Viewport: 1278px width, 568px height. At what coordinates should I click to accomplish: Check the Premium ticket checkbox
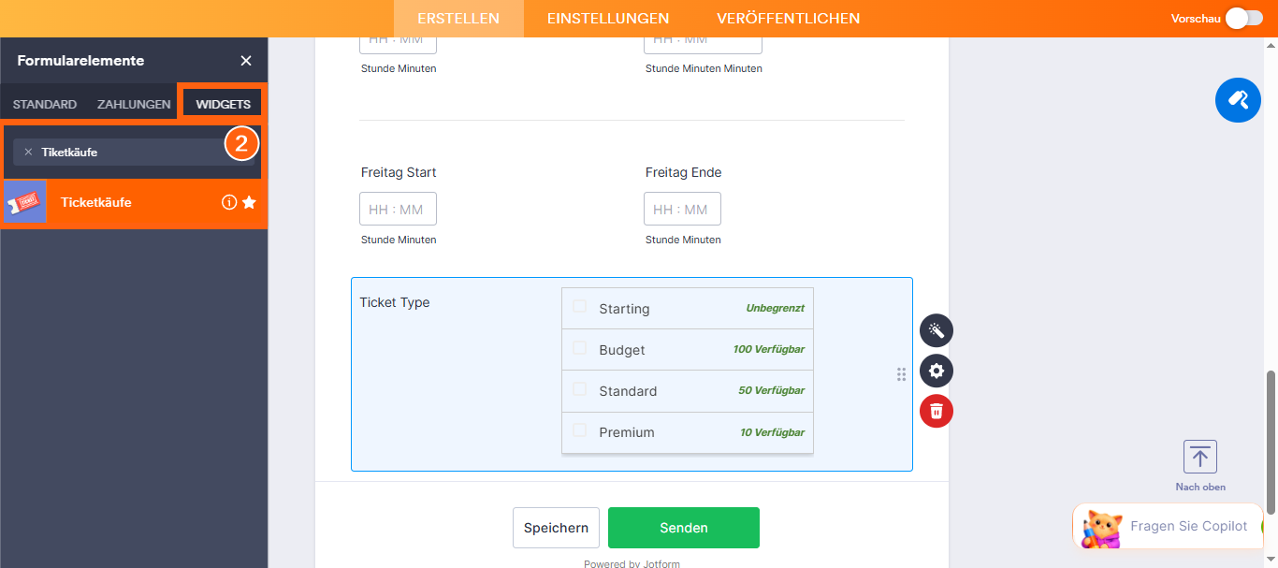(x=580, y=430)
